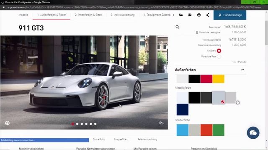Click the leasing calculator icon
The image size is (268, 150).
coord(197,32)
